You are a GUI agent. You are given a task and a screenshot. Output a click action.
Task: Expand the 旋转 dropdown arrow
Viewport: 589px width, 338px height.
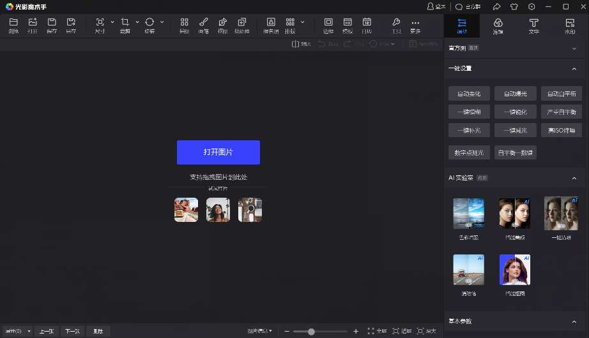click(x=162, y=22)
